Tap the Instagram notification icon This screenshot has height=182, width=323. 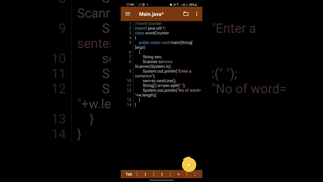pos(143,5)
